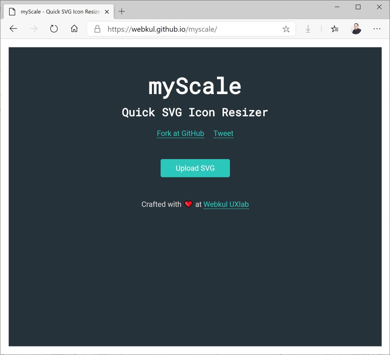Viewport: 390px width, 355px height.
Task: Minimize the browser window
Action: pyautogui.click(x=337, y=7)
